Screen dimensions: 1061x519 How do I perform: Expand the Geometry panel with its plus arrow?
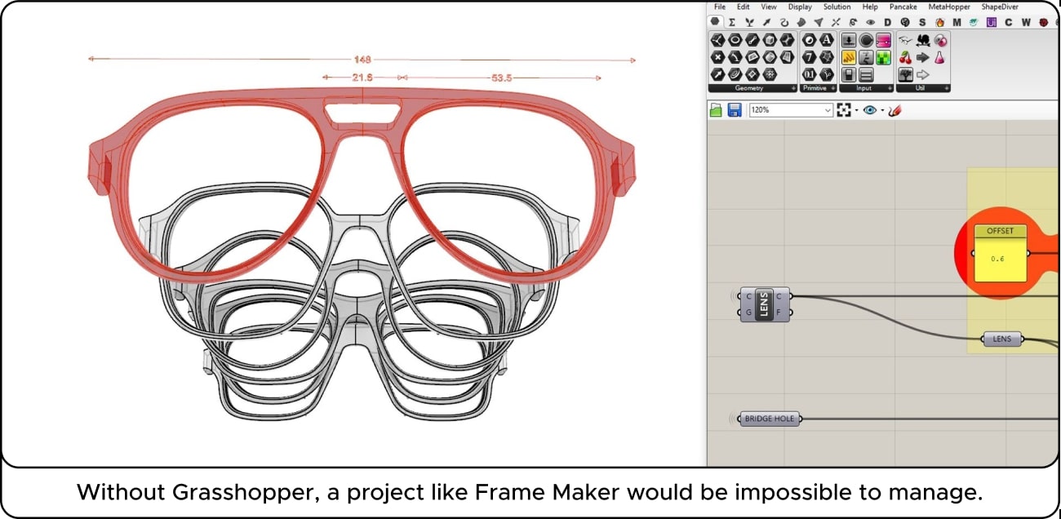793,87
